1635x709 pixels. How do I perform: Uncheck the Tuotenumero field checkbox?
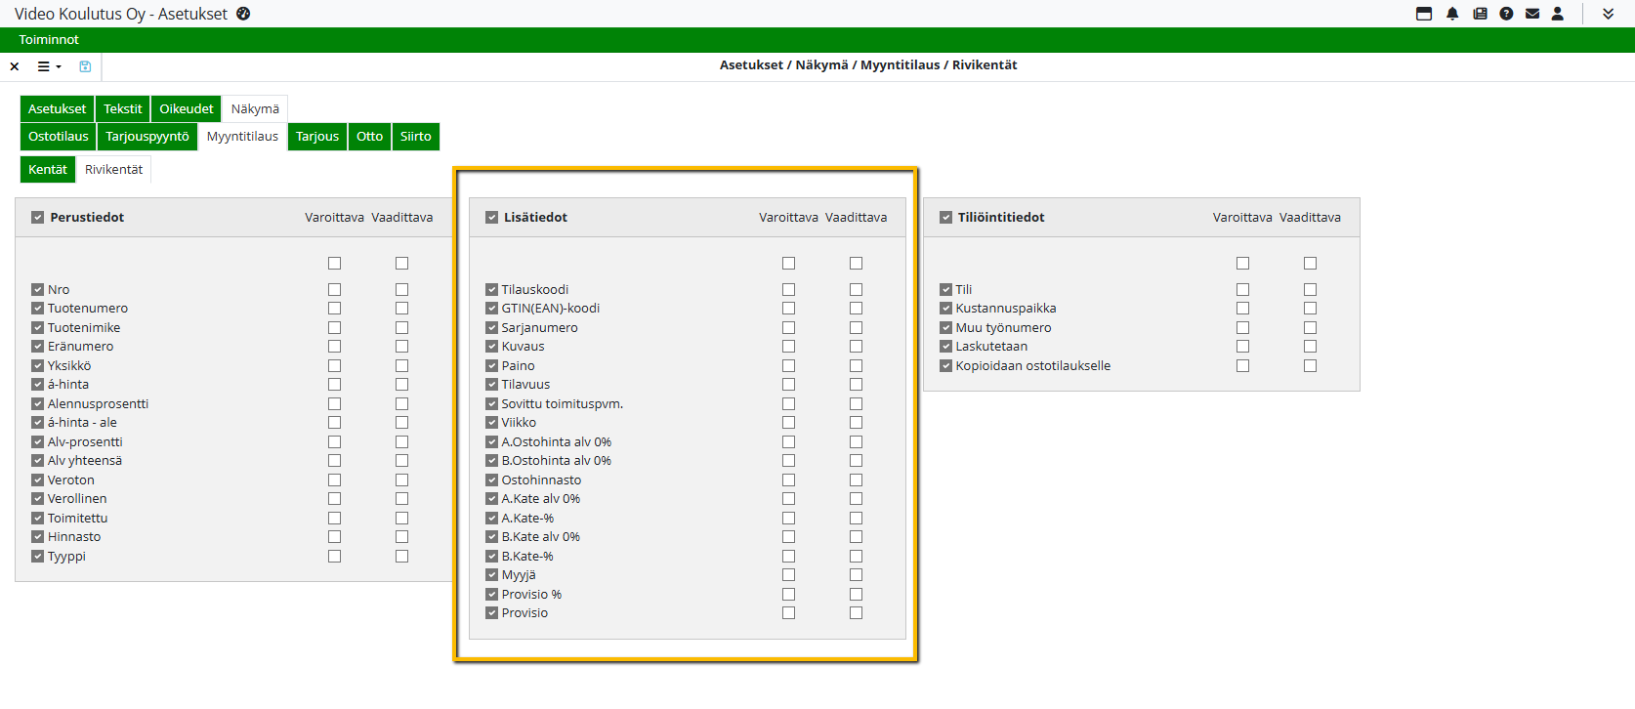coord(38,309)
